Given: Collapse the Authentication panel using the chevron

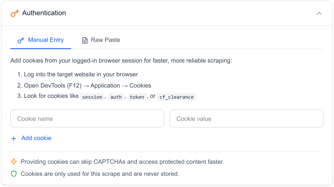Looking at the screenshot, I should click(319, 13).
